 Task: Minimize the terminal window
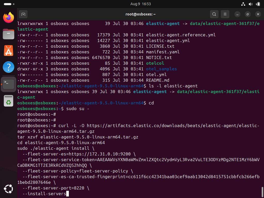(x=237, y=14)
